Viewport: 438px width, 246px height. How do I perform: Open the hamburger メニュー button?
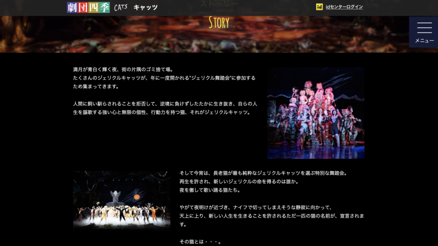click(424, 32)
